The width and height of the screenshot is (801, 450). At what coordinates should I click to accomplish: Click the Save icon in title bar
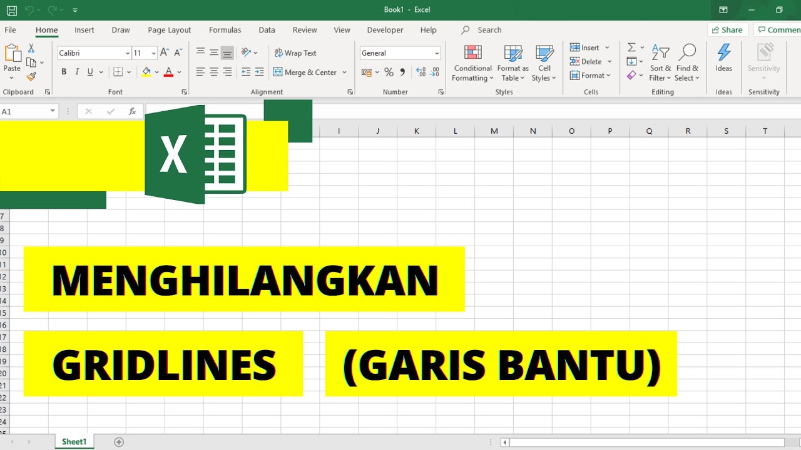tap(11, 10)
